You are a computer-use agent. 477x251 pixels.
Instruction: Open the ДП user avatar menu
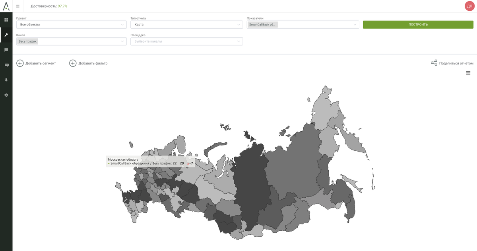(469, 6)
